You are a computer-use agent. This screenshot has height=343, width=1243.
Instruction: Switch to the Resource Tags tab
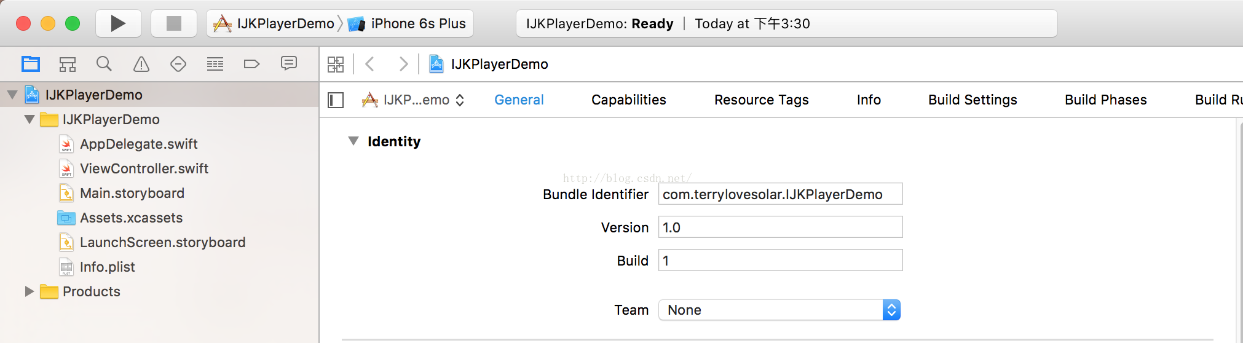[762, 100]
